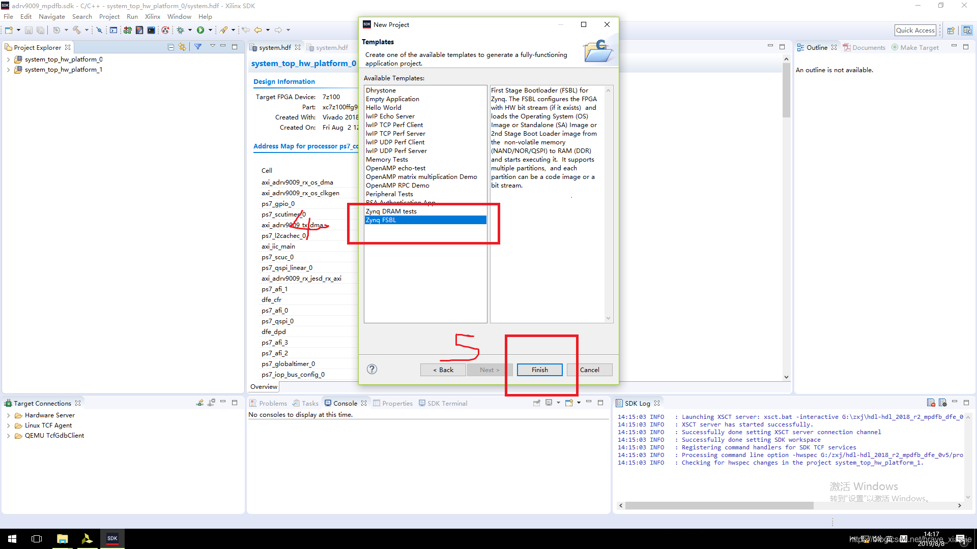Toggle Link with Editor in Project Explorer

tap(182, 47)
